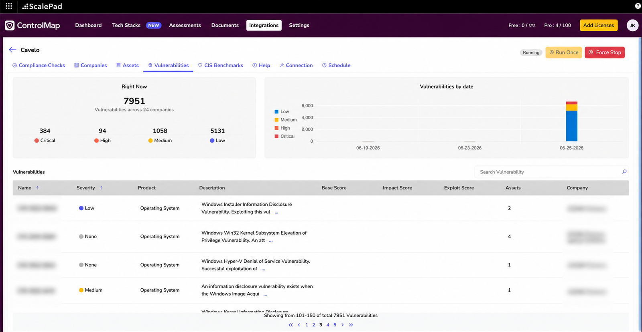The height and width of the screenshot is (332, 642).
Task: Open the help question mark icon
Action: click(638, 6)
